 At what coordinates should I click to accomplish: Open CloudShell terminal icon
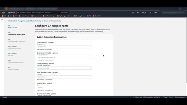point(133,13)
